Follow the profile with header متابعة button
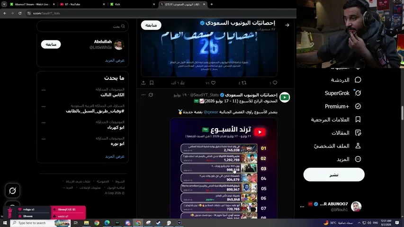The height and width of the screenshot is (227, 404). [151, 25]
